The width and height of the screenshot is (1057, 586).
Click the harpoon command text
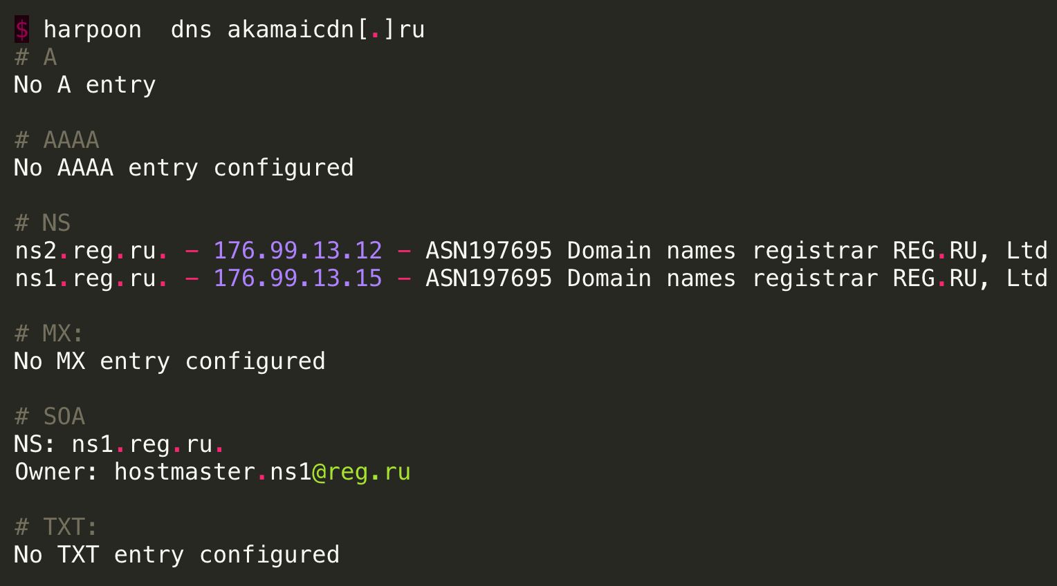coord(92,30)
